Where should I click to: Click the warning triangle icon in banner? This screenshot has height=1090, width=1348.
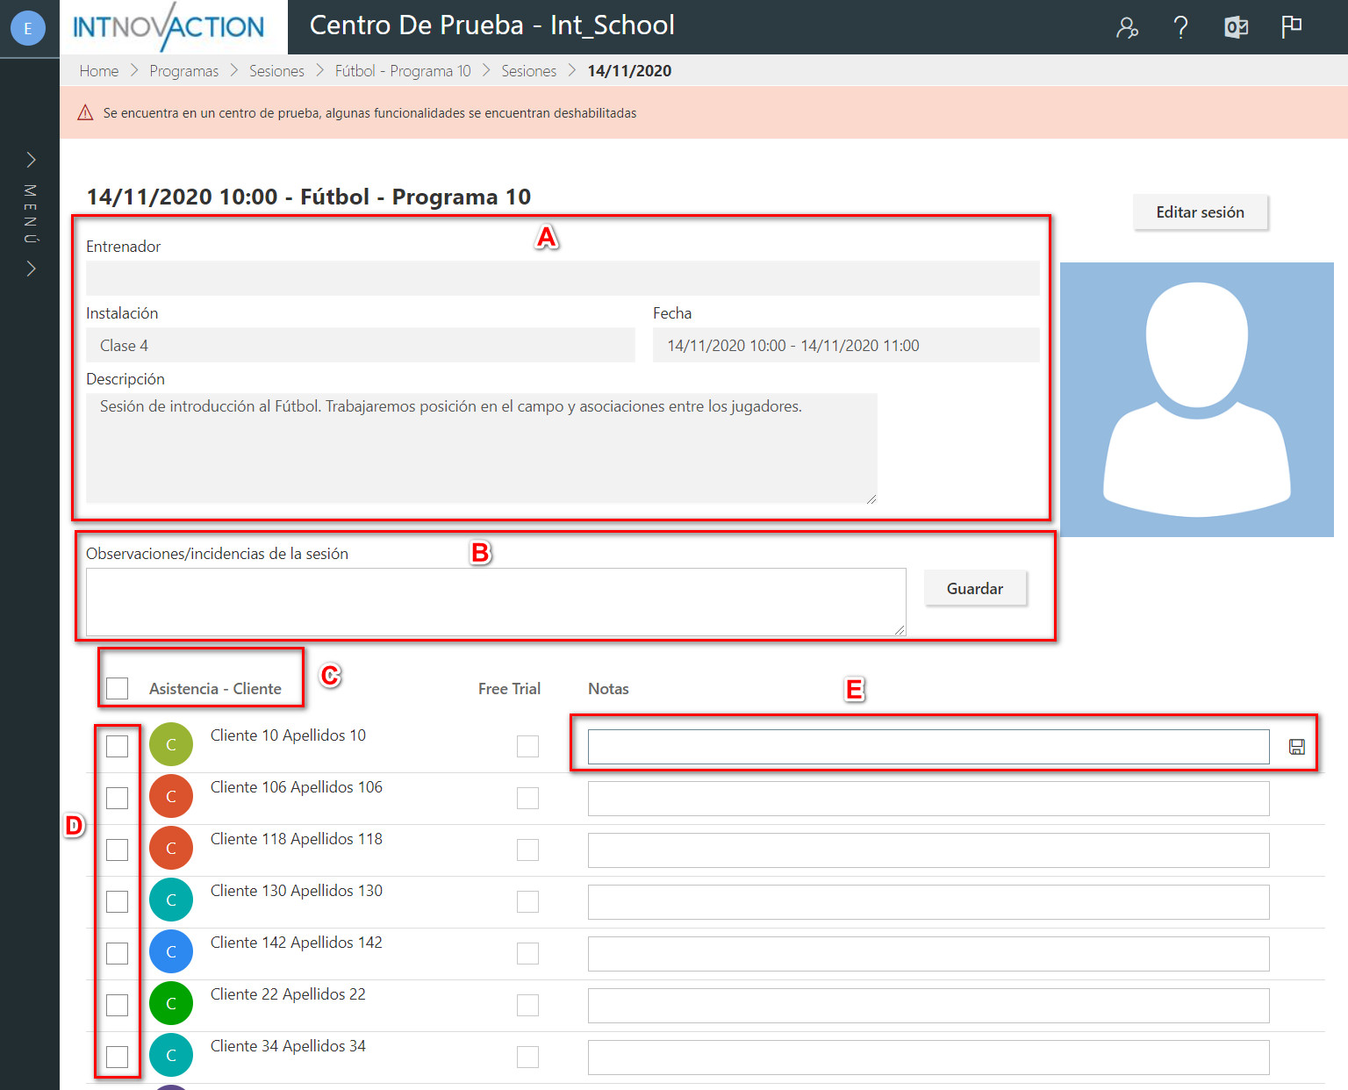pos(85,112)
